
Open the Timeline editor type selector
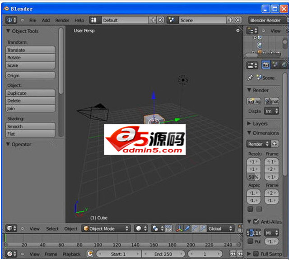(11, 254)
